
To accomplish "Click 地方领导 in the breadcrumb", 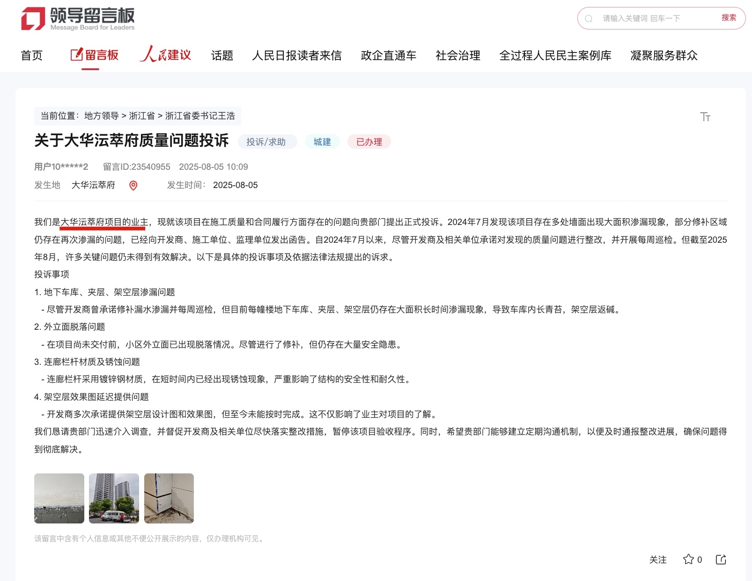I will [x=102, y=116].
